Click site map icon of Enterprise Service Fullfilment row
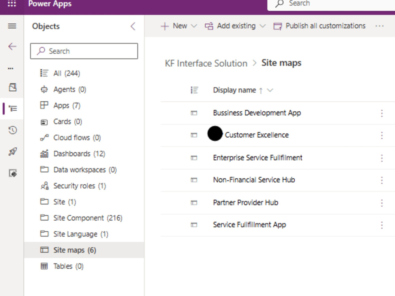Screen dimensions: 395x296 point(194,158)
